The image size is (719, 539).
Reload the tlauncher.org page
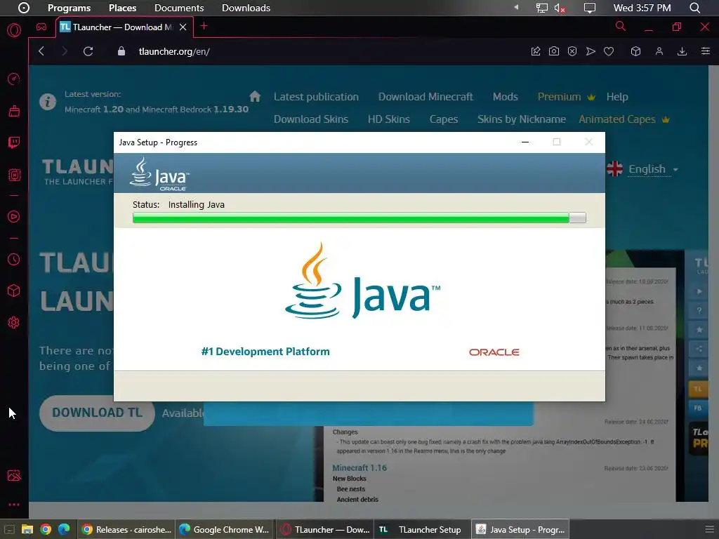point(88,51)
